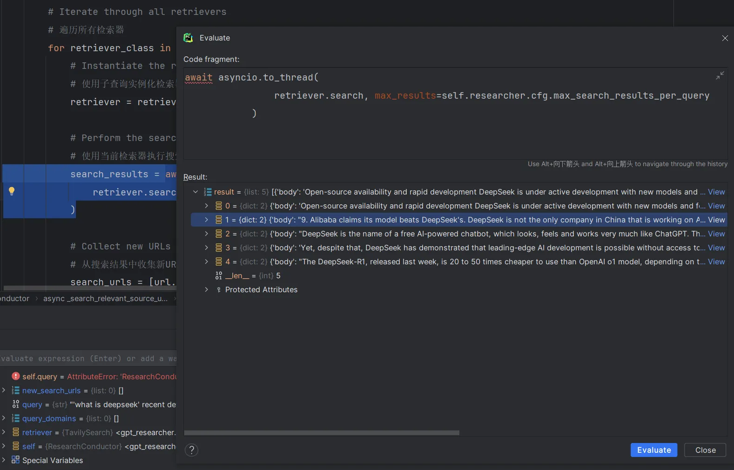This screenshot has height=470, width=734.
Task: Expand result item 3 dict
Action: coord(207,248)
